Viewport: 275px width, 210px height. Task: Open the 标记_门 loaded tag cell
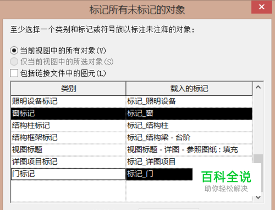click(x=159, y=174)
